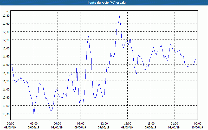Click the curve's sharp peak near 10:00
Screen dimensions: 208x130
[x=88, y=36]
